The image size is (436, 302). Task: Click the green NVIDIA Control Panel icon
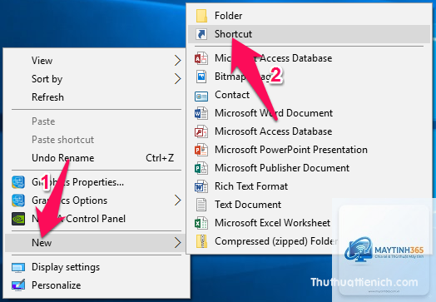coord(18,219)
